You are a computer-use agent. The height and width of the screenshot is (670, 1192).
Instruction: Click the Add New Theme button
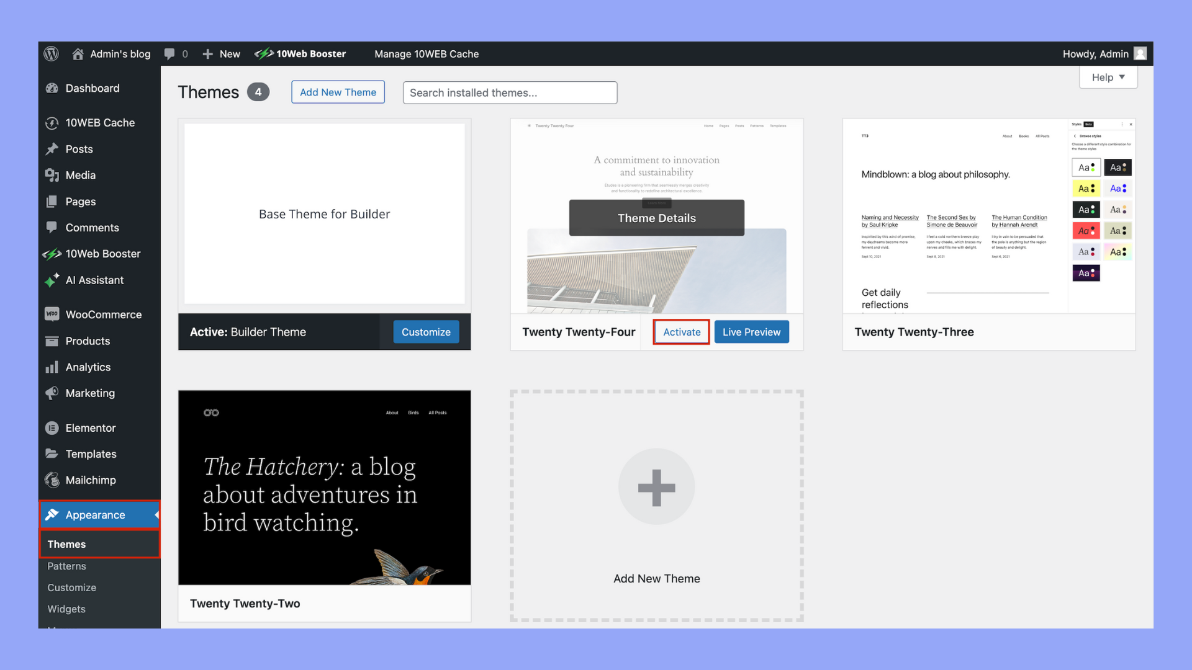point(338,92)
